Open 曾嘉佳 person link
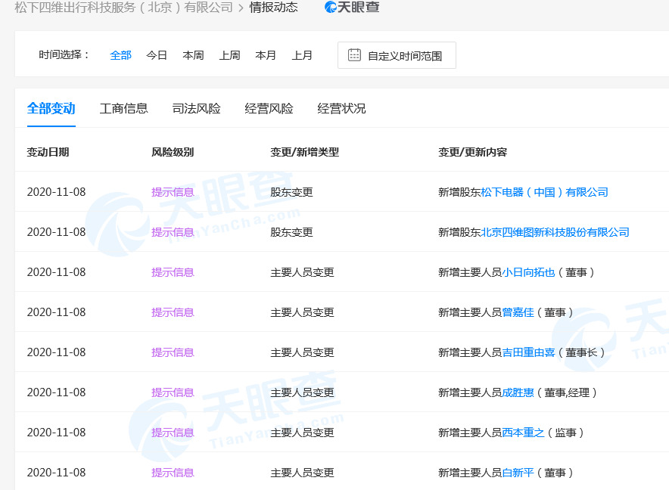This screenshot has height=490, width=669. [518, 312]
